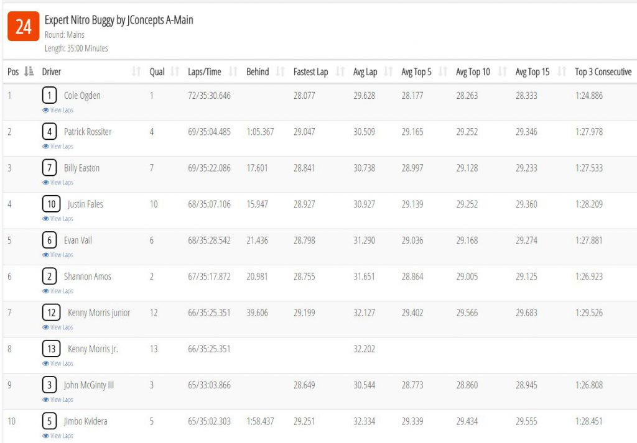The width and height of the screenshot is (637, 443).
Task: View laps for Jimbo Kvidera
Action: point(58,436)
